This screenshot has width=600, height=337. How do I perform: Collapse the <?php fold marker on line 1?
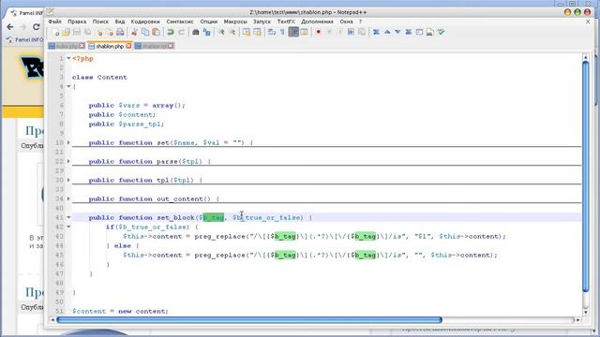coord(68,58)
